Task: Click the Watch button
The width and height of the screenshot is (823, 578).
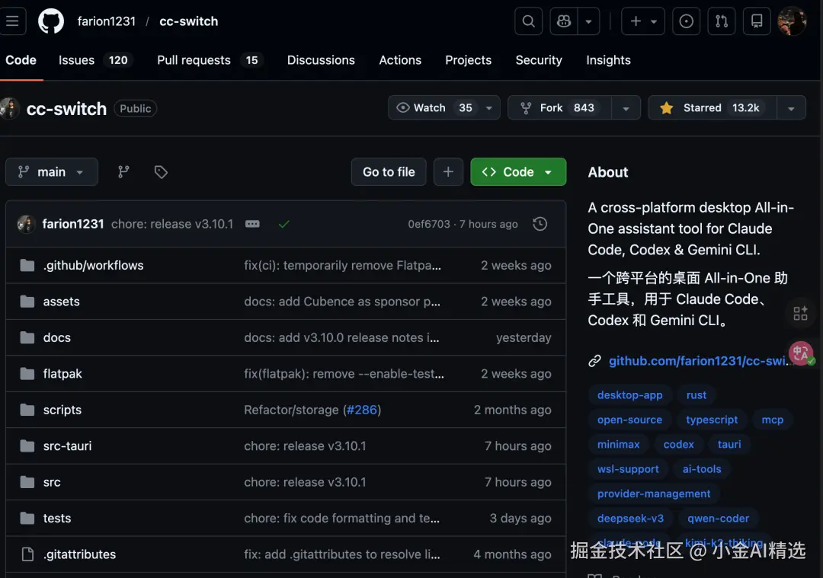Action: point(433,107)
